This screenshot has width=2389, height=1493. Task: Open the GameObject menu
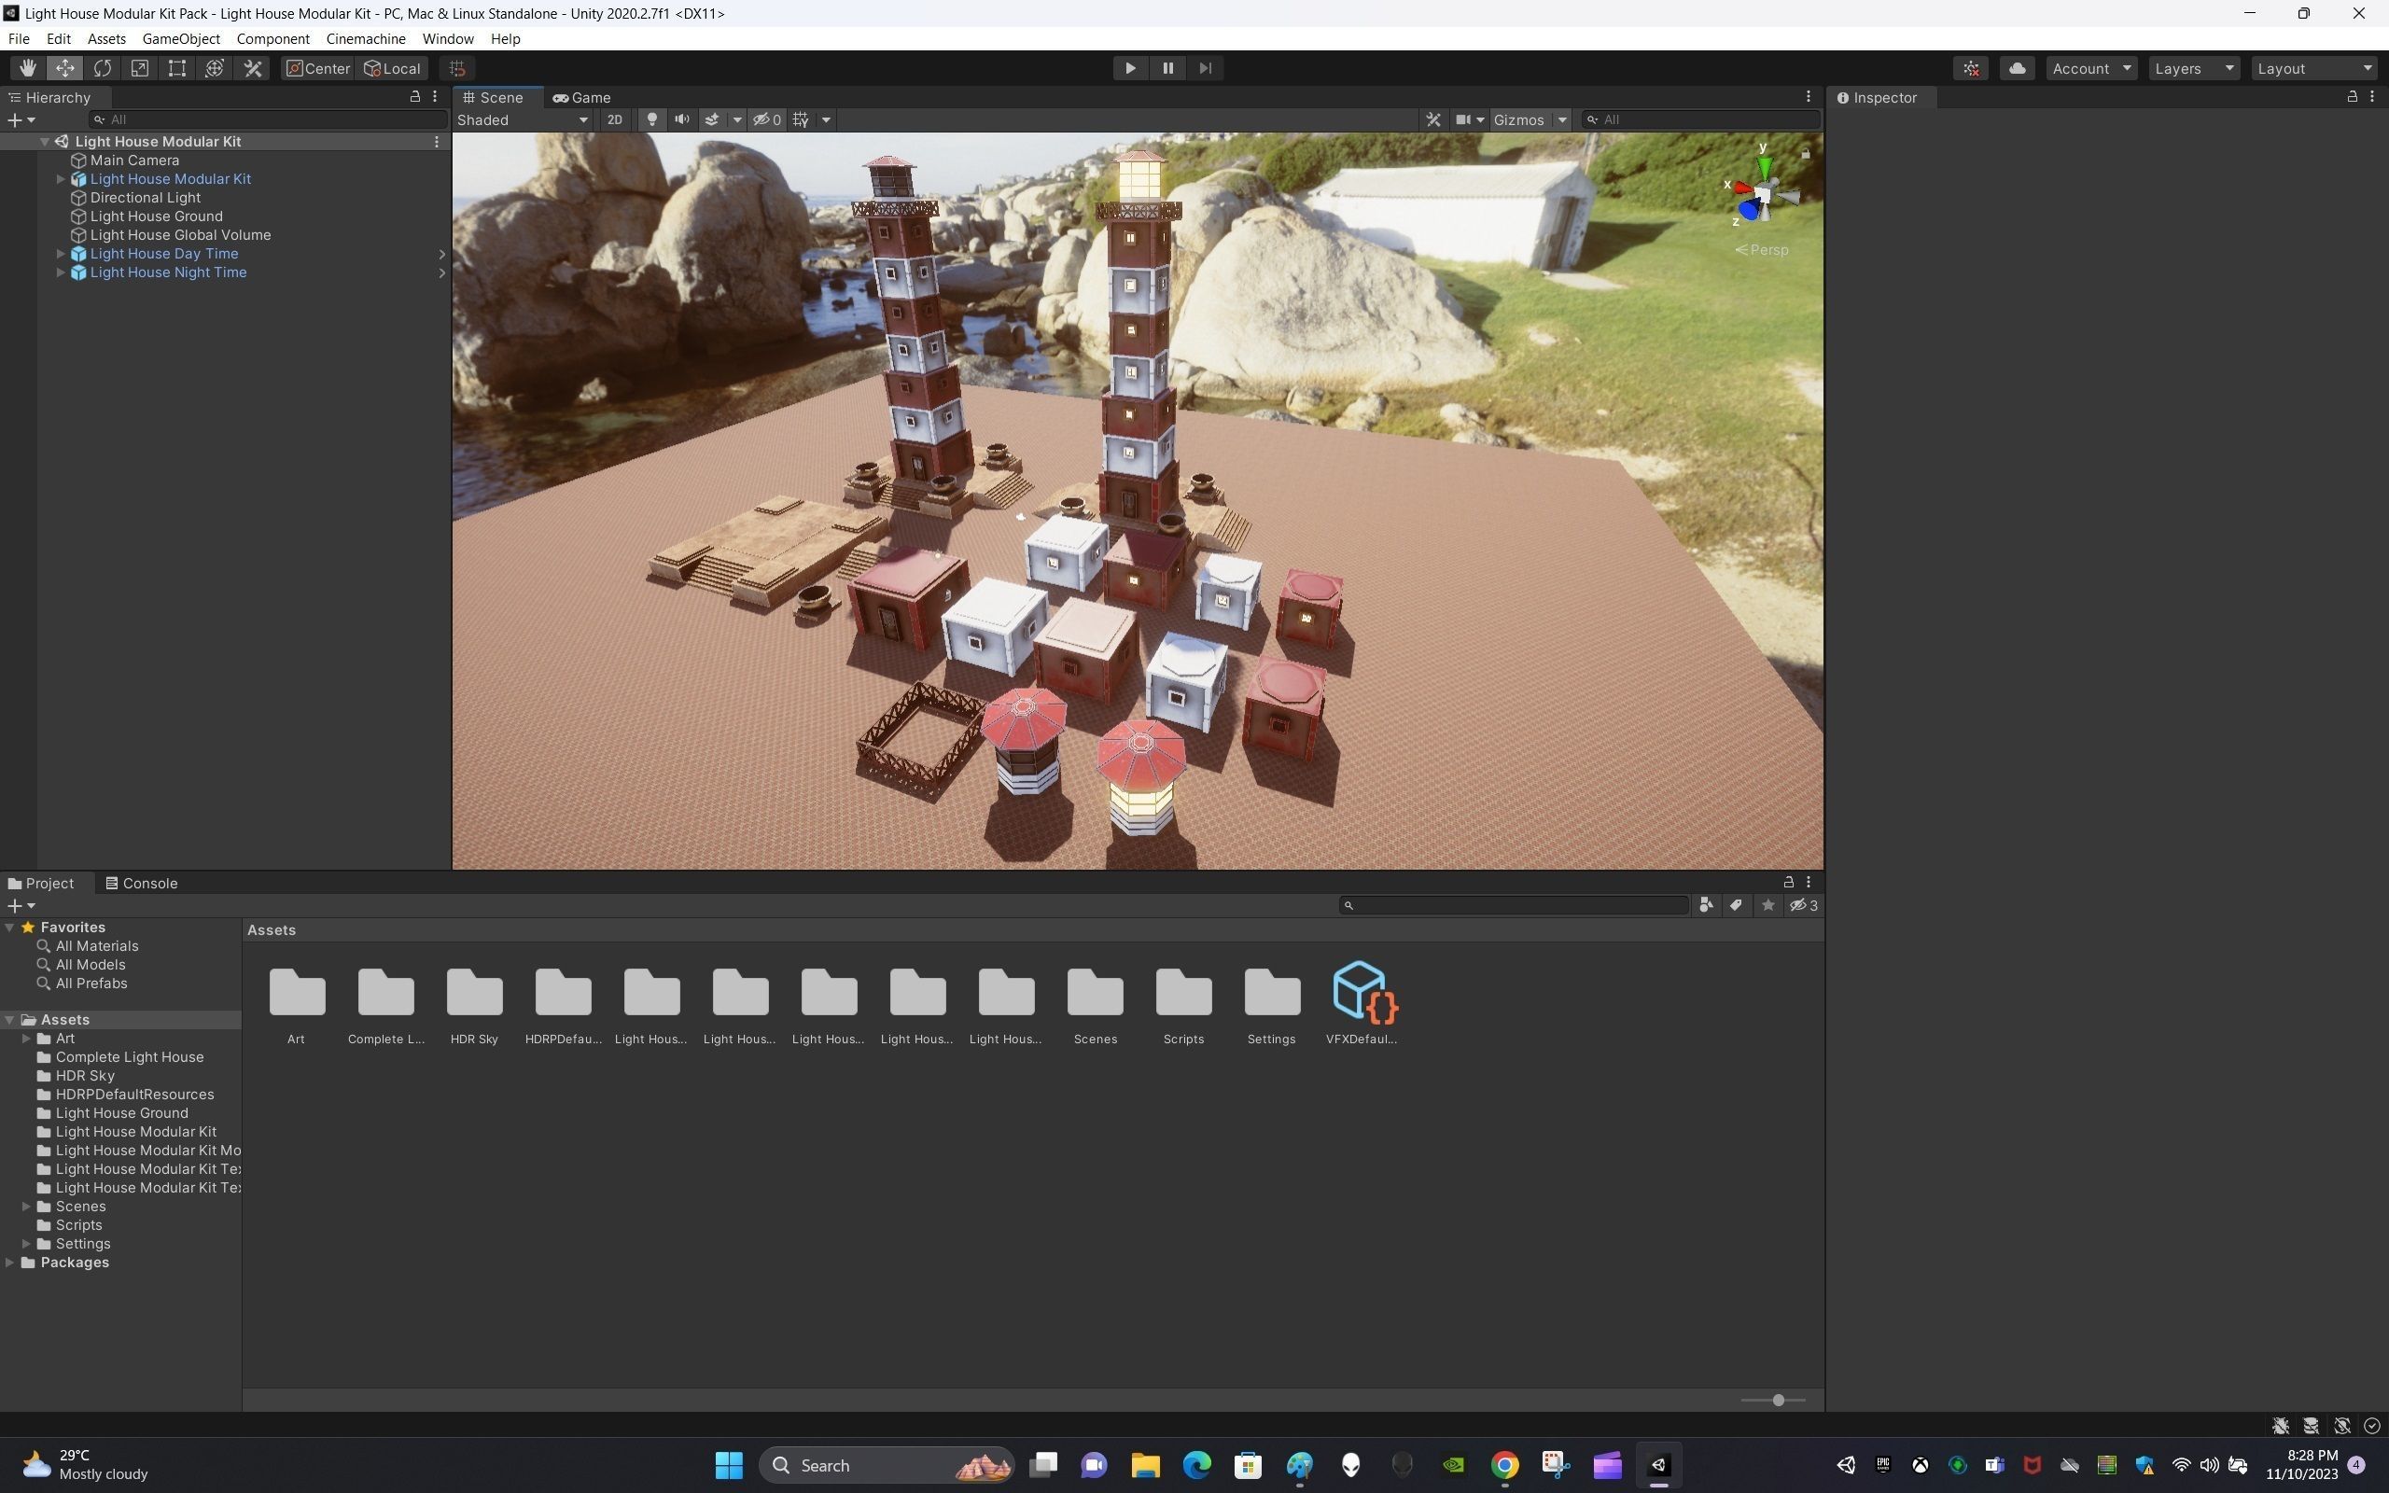click(x=181, y=38)
